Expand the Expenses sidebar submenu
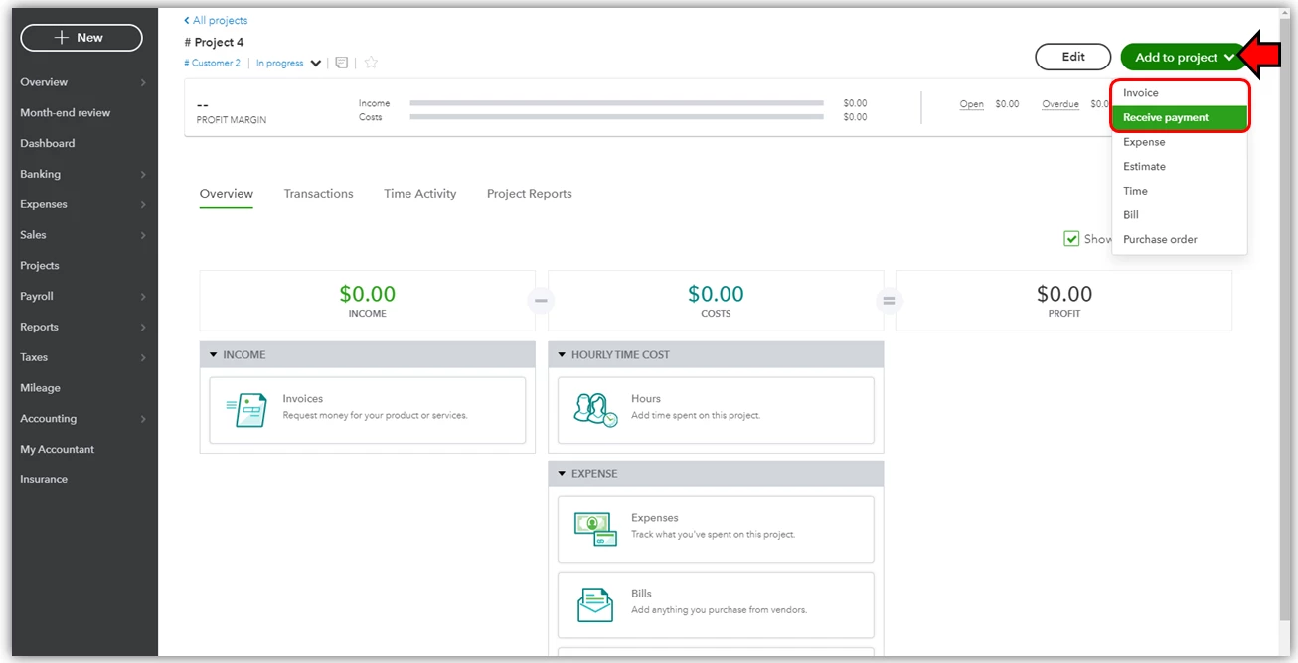The image size is (1298, 663). (143, 204)
